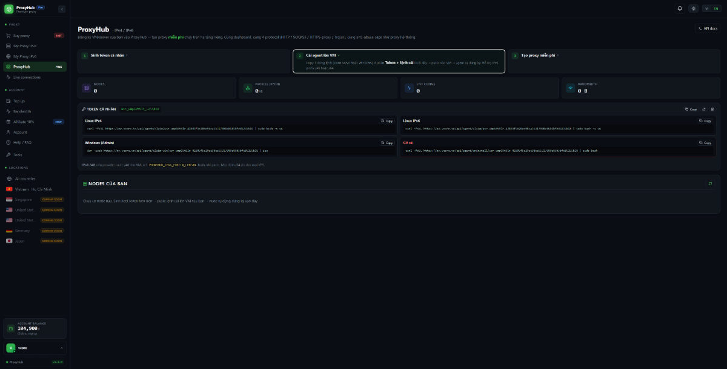This screenshot has width=727, height=369.
Task: Switch language to VI
Action: 707,8
